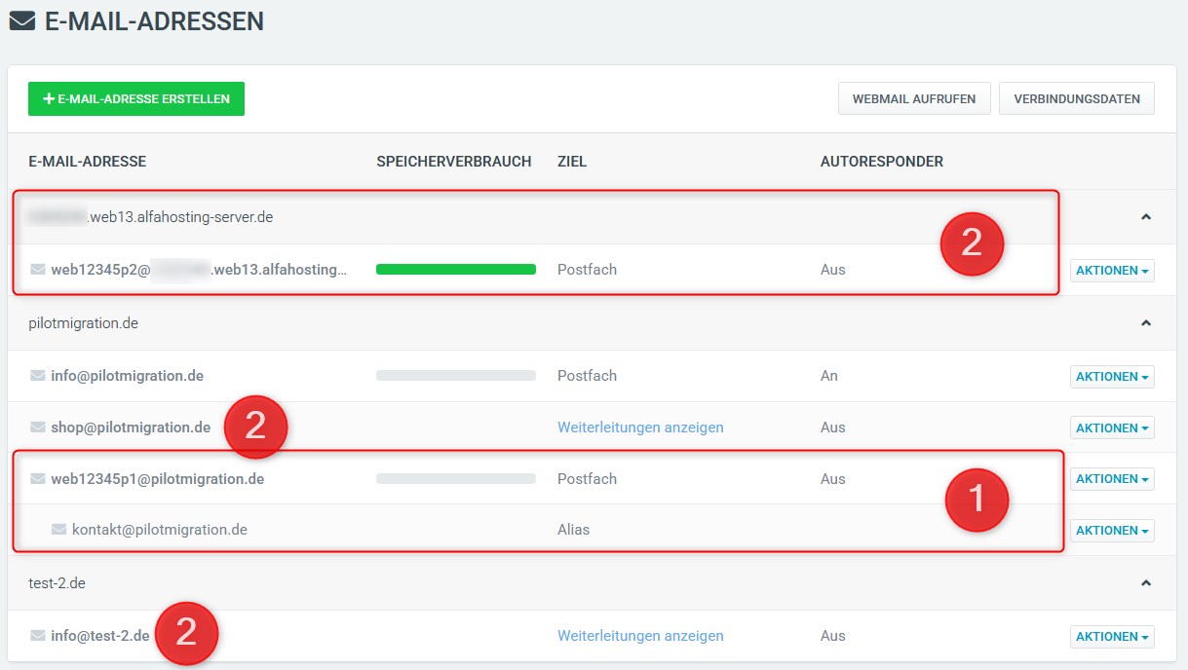This screenshot has height=670, width=1188.
Task: Collapse the pilotmigration.de domain group
Action: pos(1148,320)
